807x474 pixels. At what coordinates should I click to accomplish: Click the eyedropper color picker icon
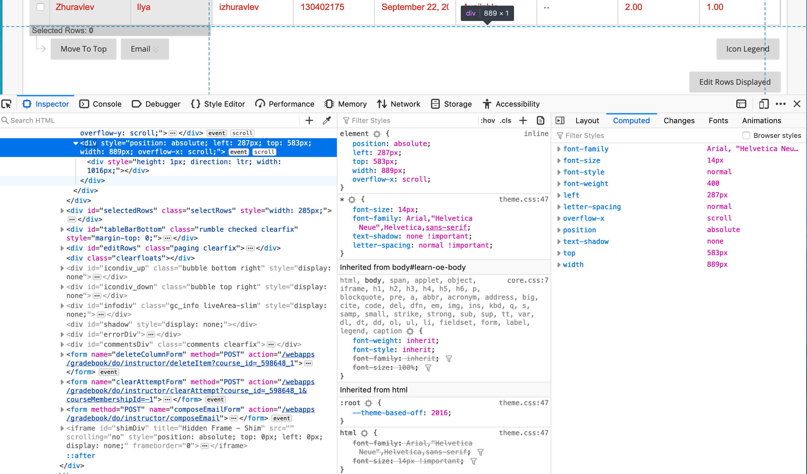click(x=327, y=121)
